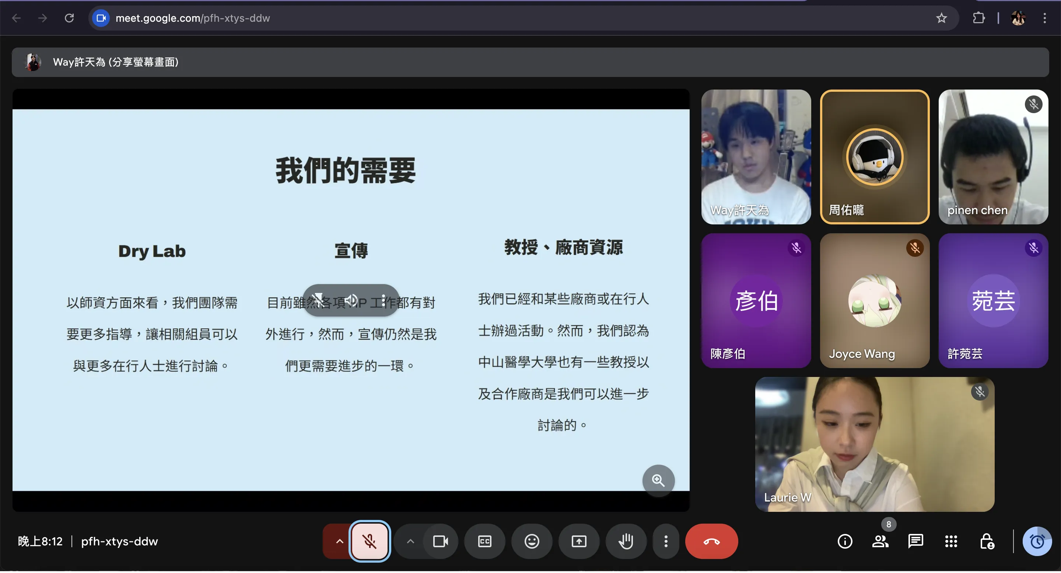This screenshot has width=1061, height=573.
Task: Open meeting details info icon
Action: [845, 541]
